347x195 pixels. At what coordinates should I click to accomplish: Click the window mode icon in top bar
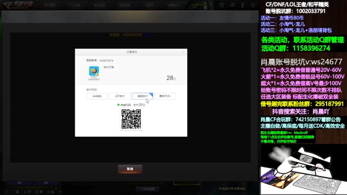[x=232, y=5]
